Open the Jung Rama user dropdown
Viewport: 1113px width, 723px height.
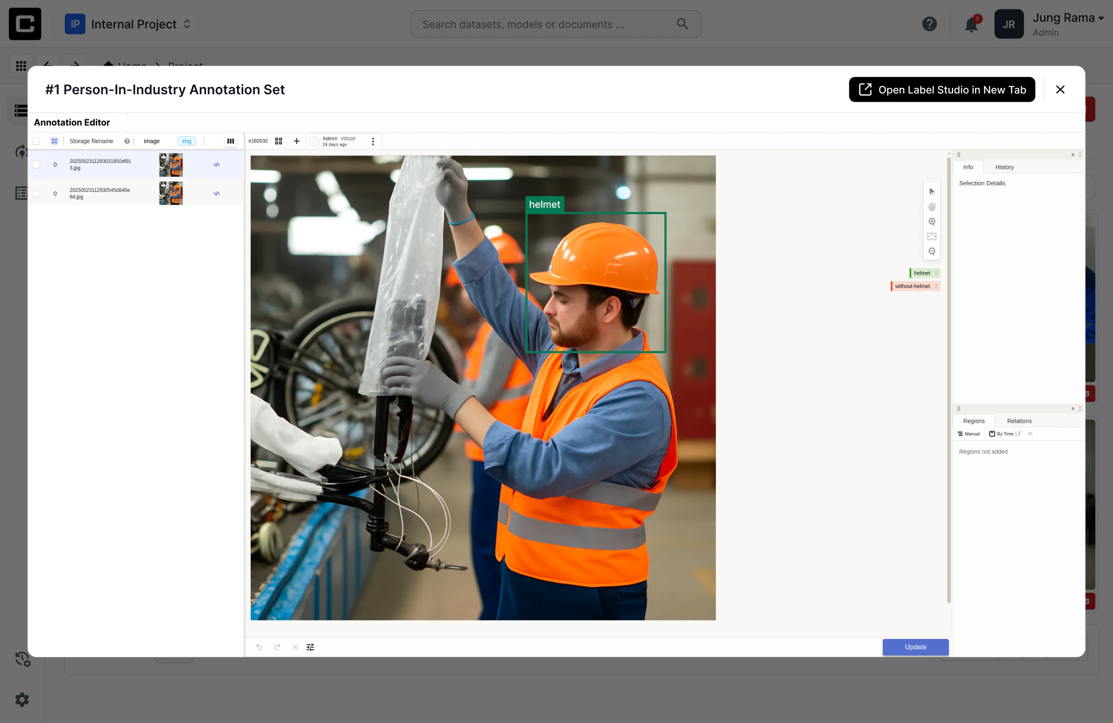[x=1068, y=24]
